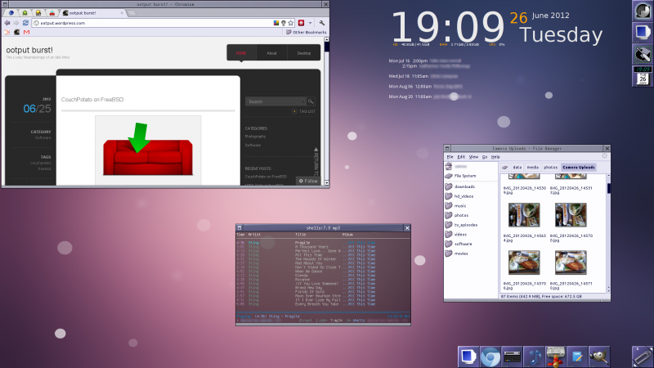
Task: Open the Go menu in File Manager
Action: pyautogui.click(x=485, y=157)
